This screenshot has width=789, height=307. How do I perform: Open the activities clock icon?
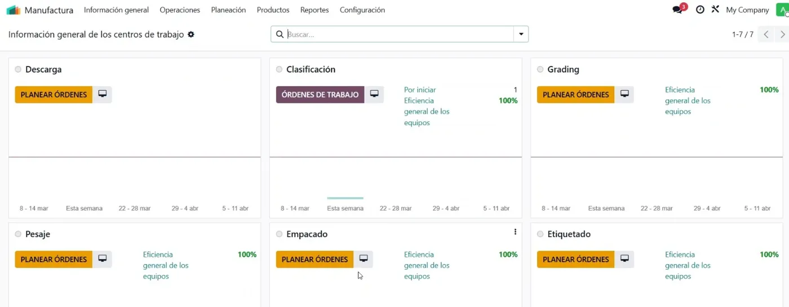700,10
